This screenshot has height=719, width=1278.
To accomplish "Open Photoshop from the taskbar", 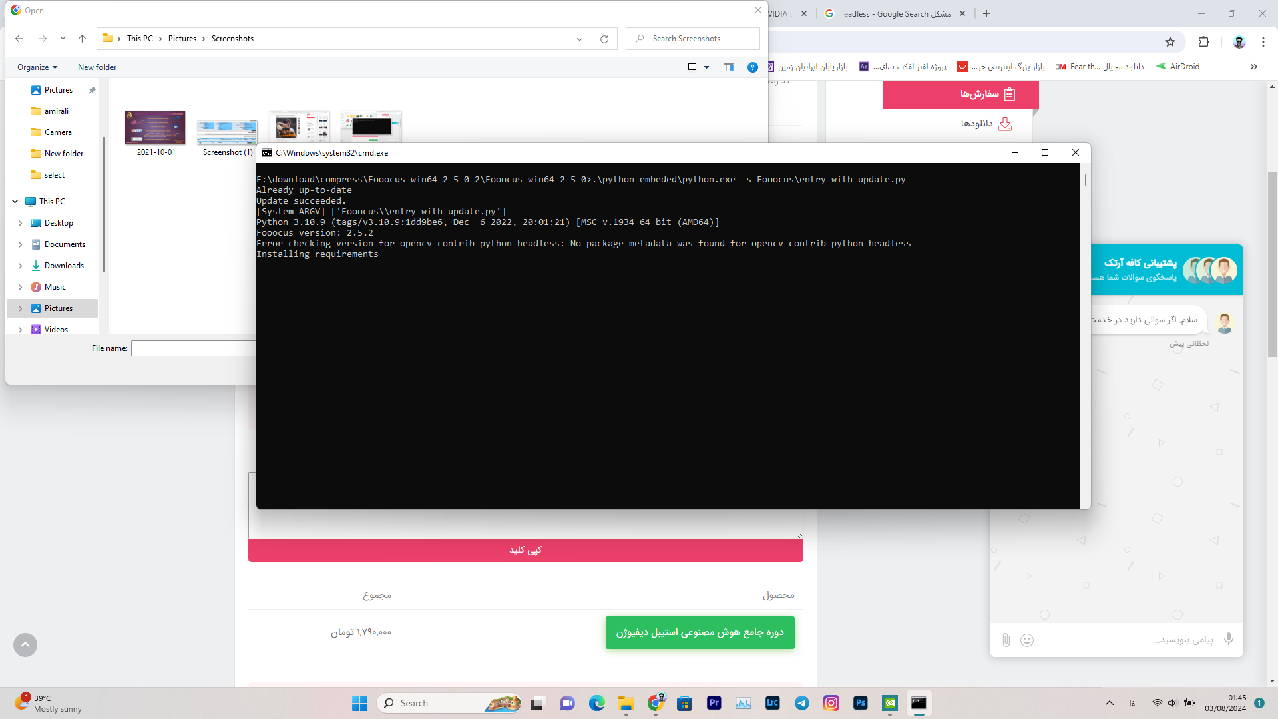I will [x=860, y=703].
